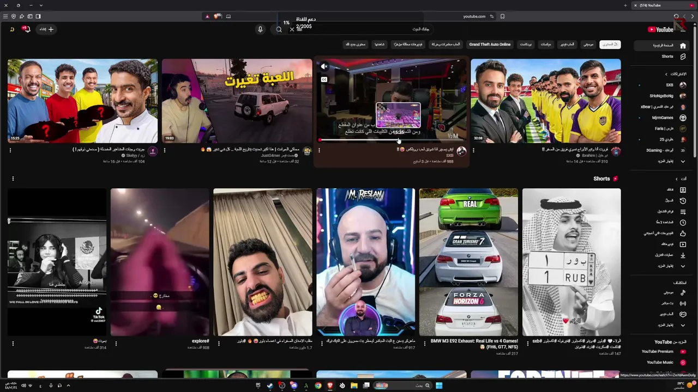Image resolution: width=698 pixels, height=392 pixels.
Task: Bookmark this page in the browser
Action: point(502,16)
